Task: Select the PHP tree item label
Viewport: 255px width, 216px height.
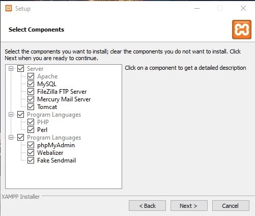Action: click(43, 122)
